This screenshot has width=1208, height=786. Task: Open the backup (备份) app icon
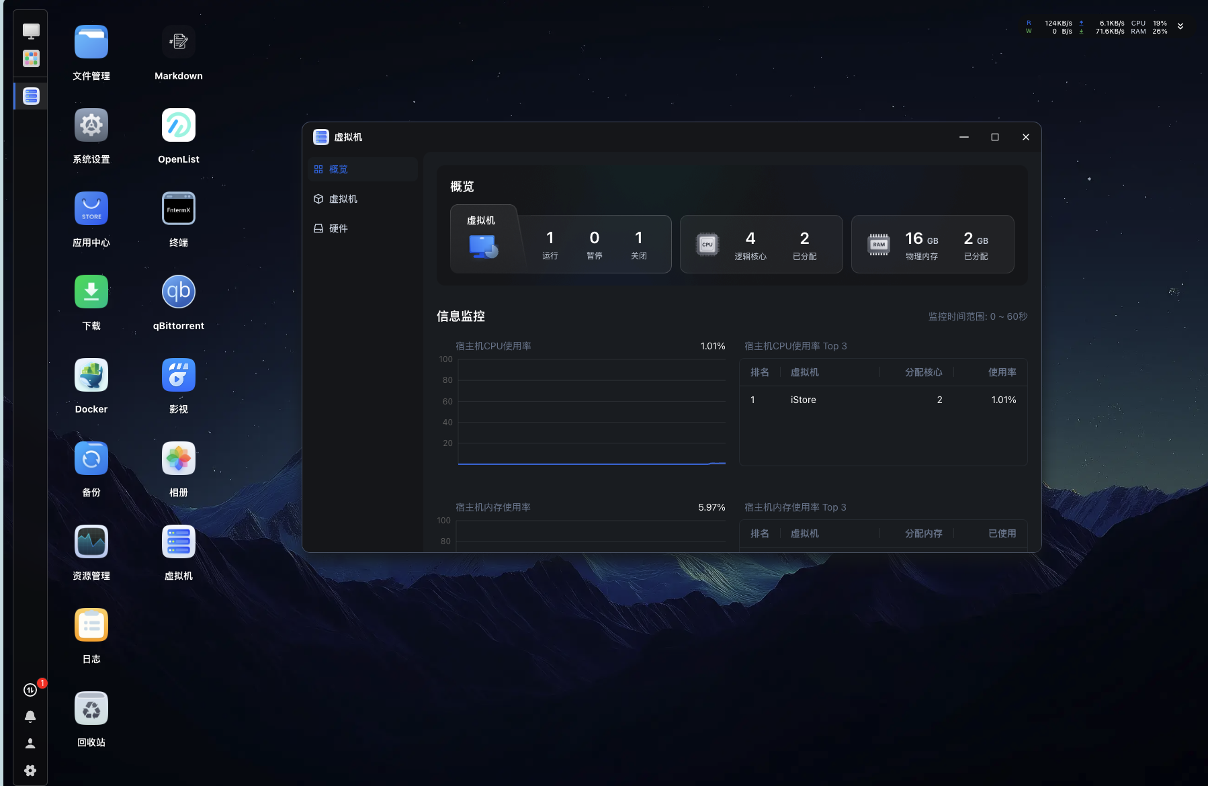tap(91, 459)
